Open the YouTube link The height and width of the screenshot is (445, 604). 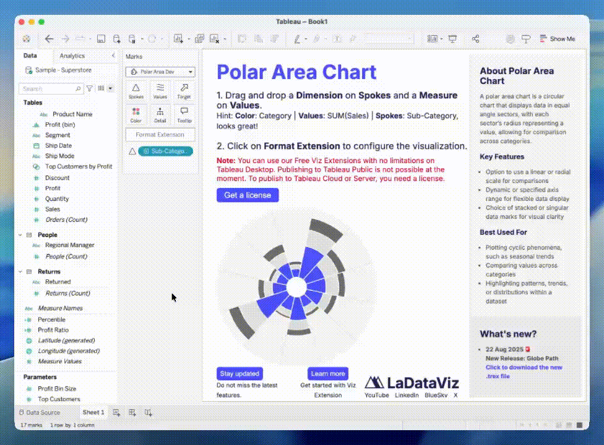point(377,395)
